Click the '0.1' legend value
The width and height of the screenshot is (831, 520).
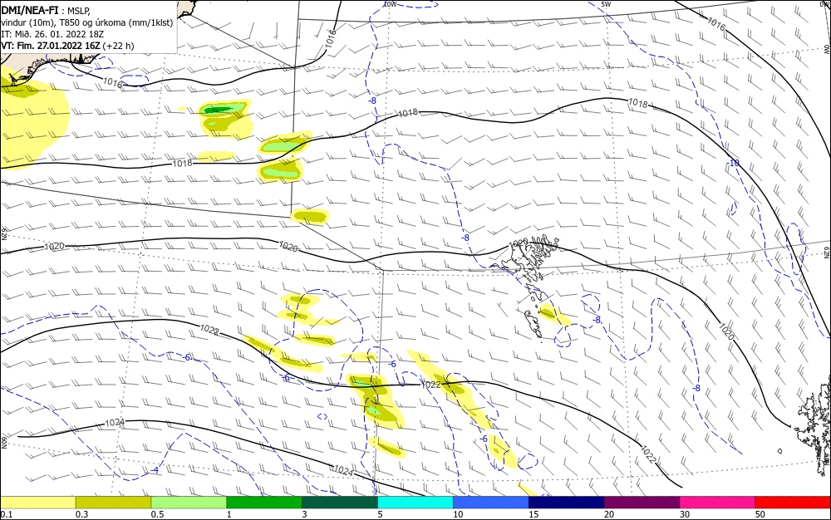tap(7, 514)
